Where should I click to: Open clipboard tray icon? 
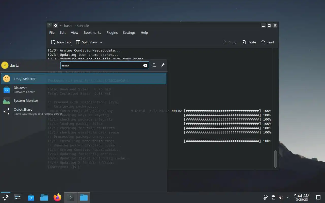coord(273,197)
